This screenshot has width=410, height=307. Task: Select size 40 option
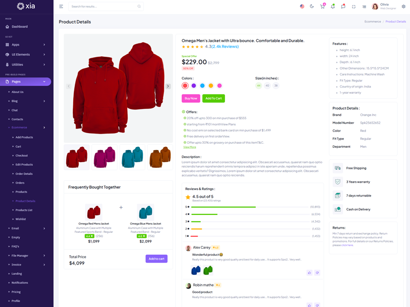point(267,85)
